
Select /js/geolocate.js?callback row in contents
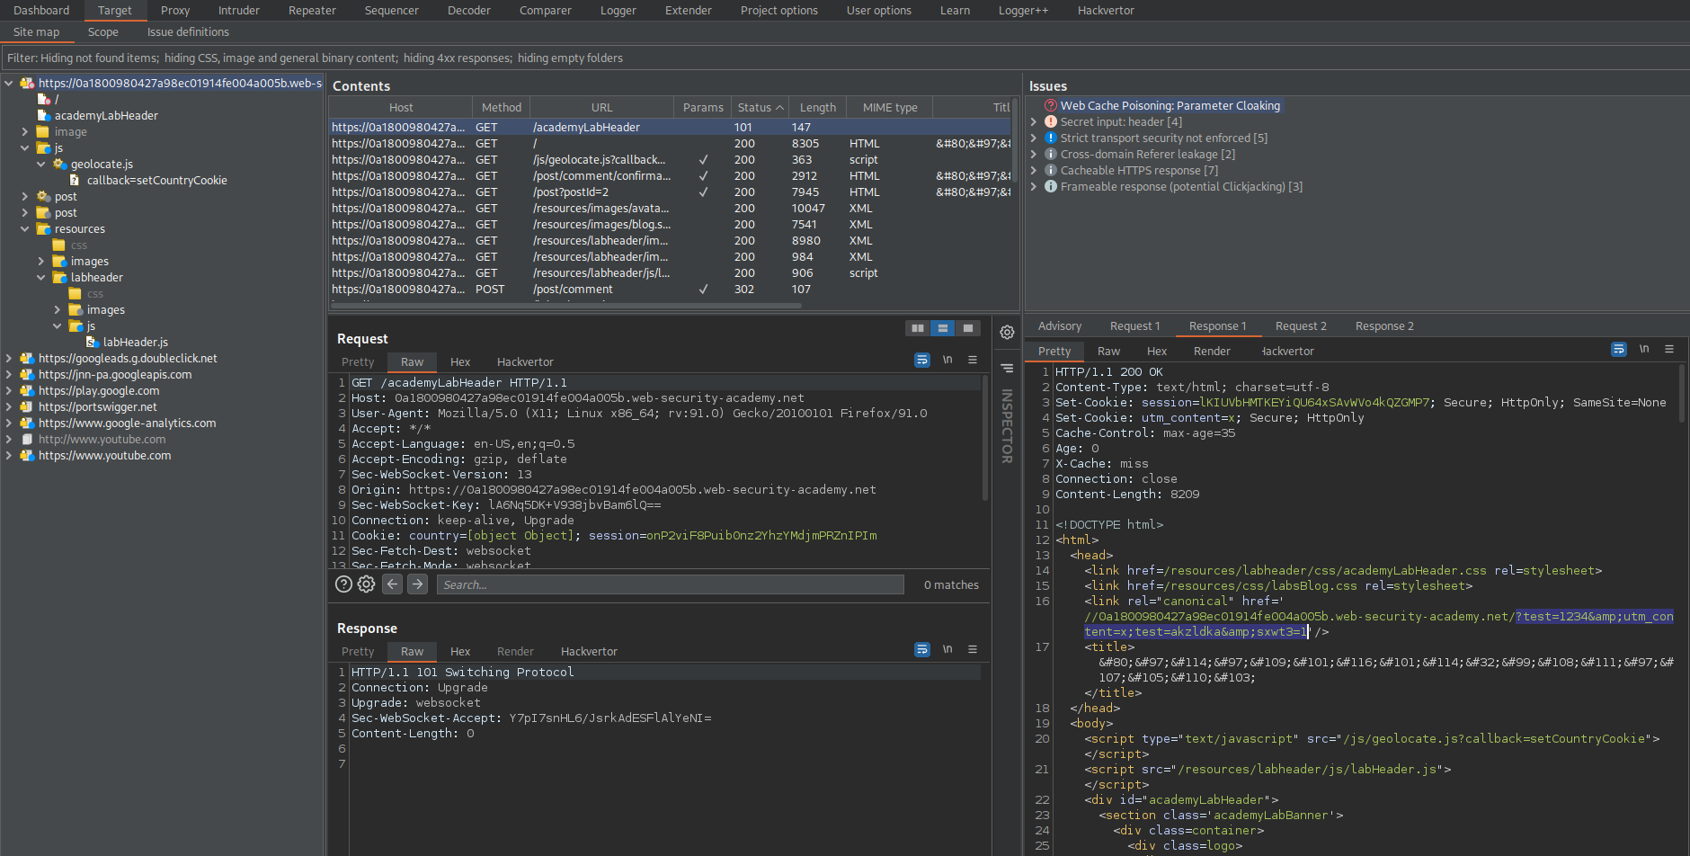pos(670,160)
